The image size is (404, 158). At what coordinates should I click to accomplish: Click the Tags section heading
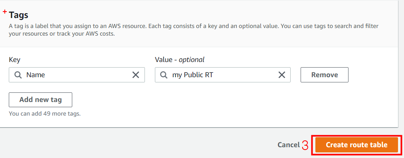pyautogui.click(x=18, y=15)
